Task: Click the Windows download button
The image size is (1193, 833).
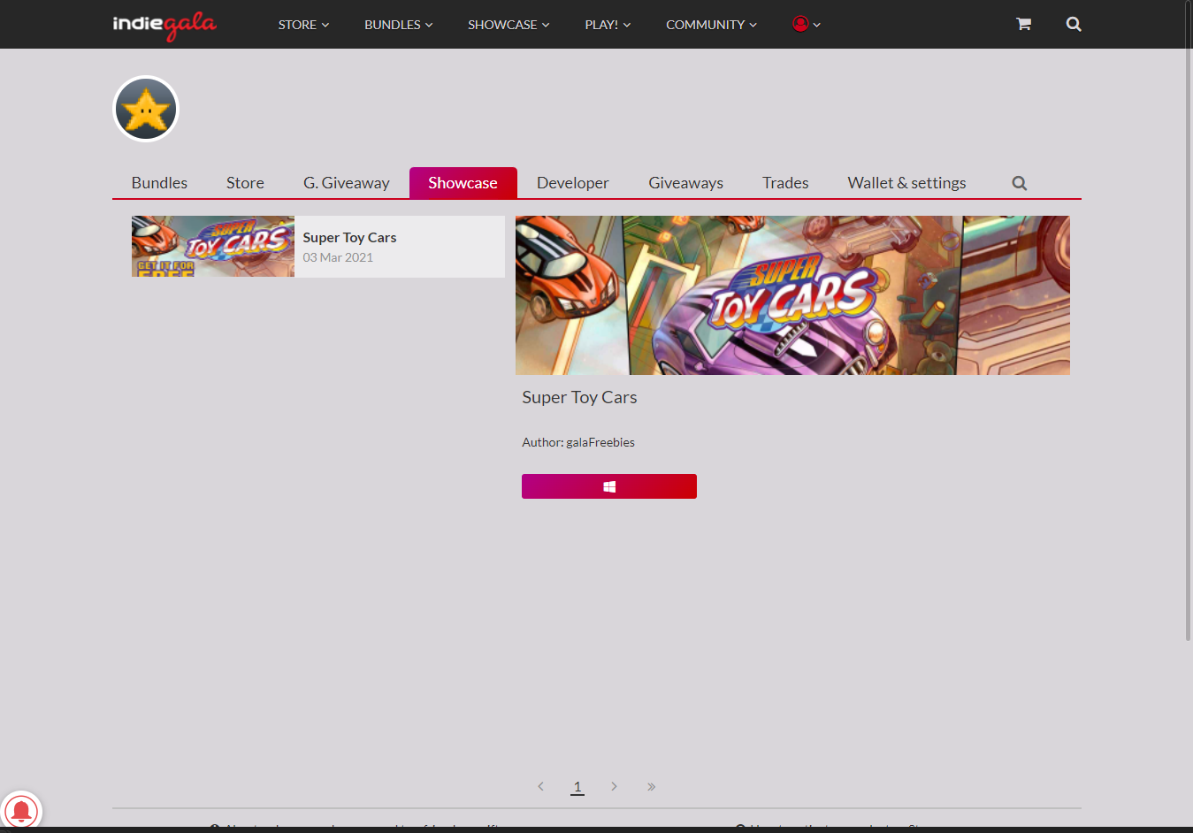Action: [609, 486]
